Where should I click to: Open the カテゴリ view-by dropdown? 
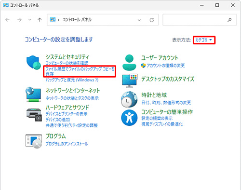pyautogui.click(x=204, y=40)
